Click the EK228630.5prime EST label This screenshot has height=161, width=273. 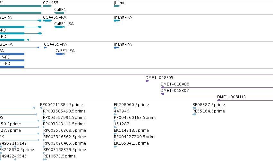coord(17,150)
